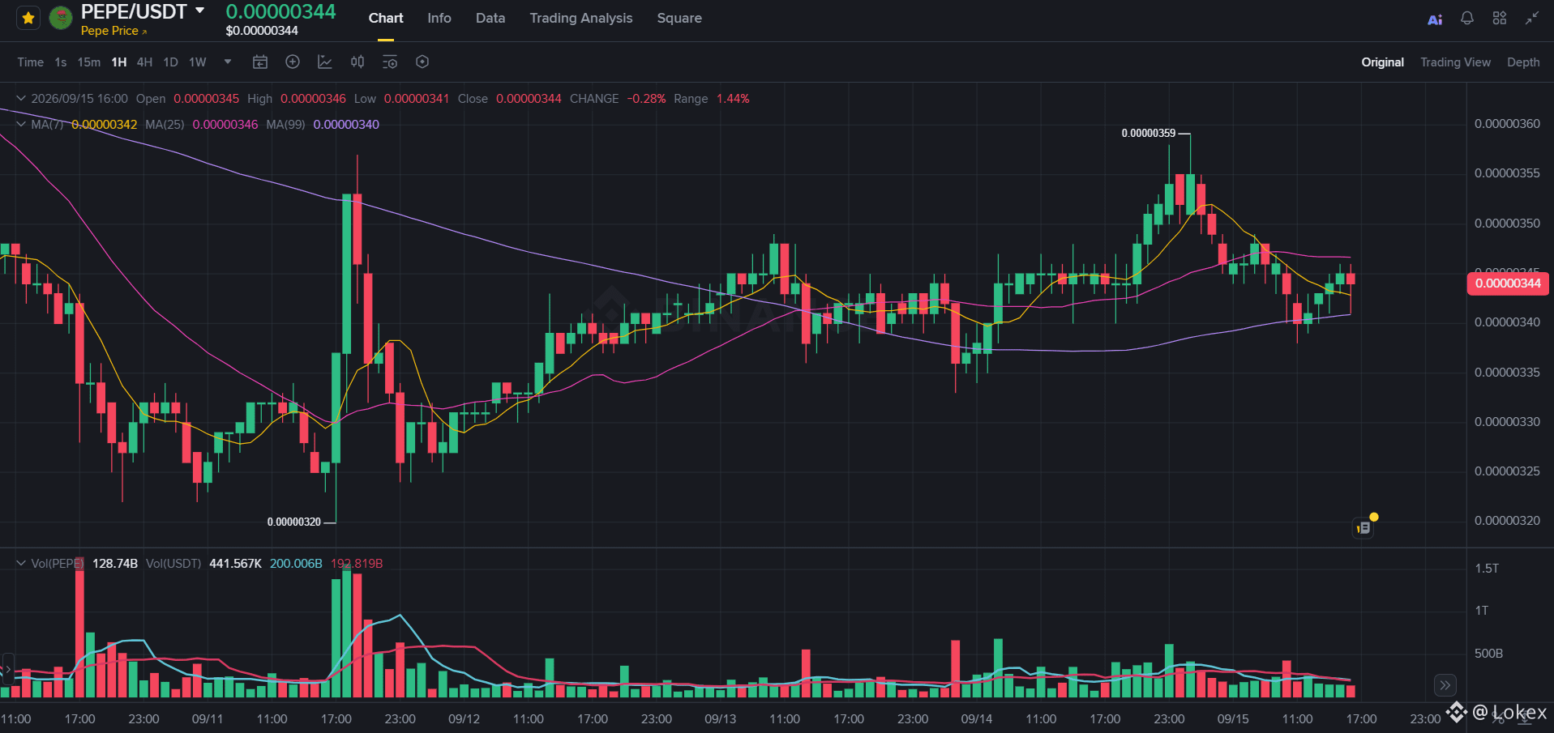Switch chart to Trading View
The width and height of the screenshot is (1554, 733).
[1455, 62]
